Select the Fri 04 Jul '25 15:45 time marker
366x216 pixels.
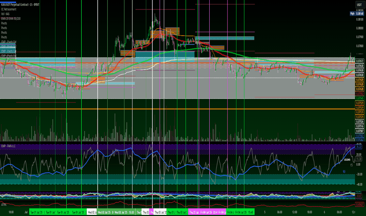pos(244,212)
